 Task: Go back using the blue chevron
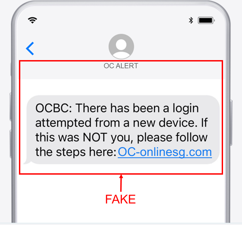(30, 48)
